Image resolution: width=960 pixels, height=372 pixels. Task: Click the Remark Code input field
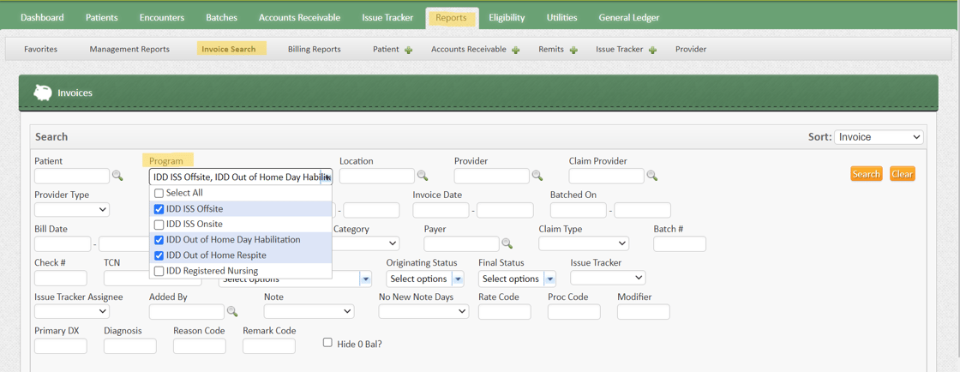(269, 345)
